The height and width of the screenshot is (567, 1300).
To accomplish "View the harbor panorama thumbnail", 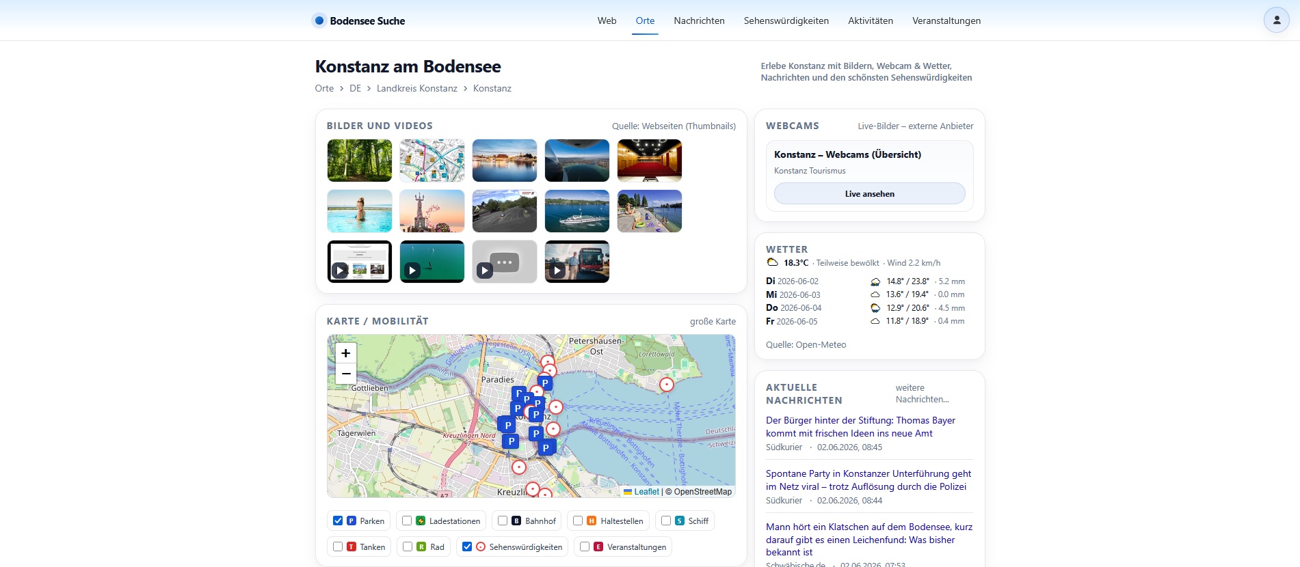I will click(505, 161).
